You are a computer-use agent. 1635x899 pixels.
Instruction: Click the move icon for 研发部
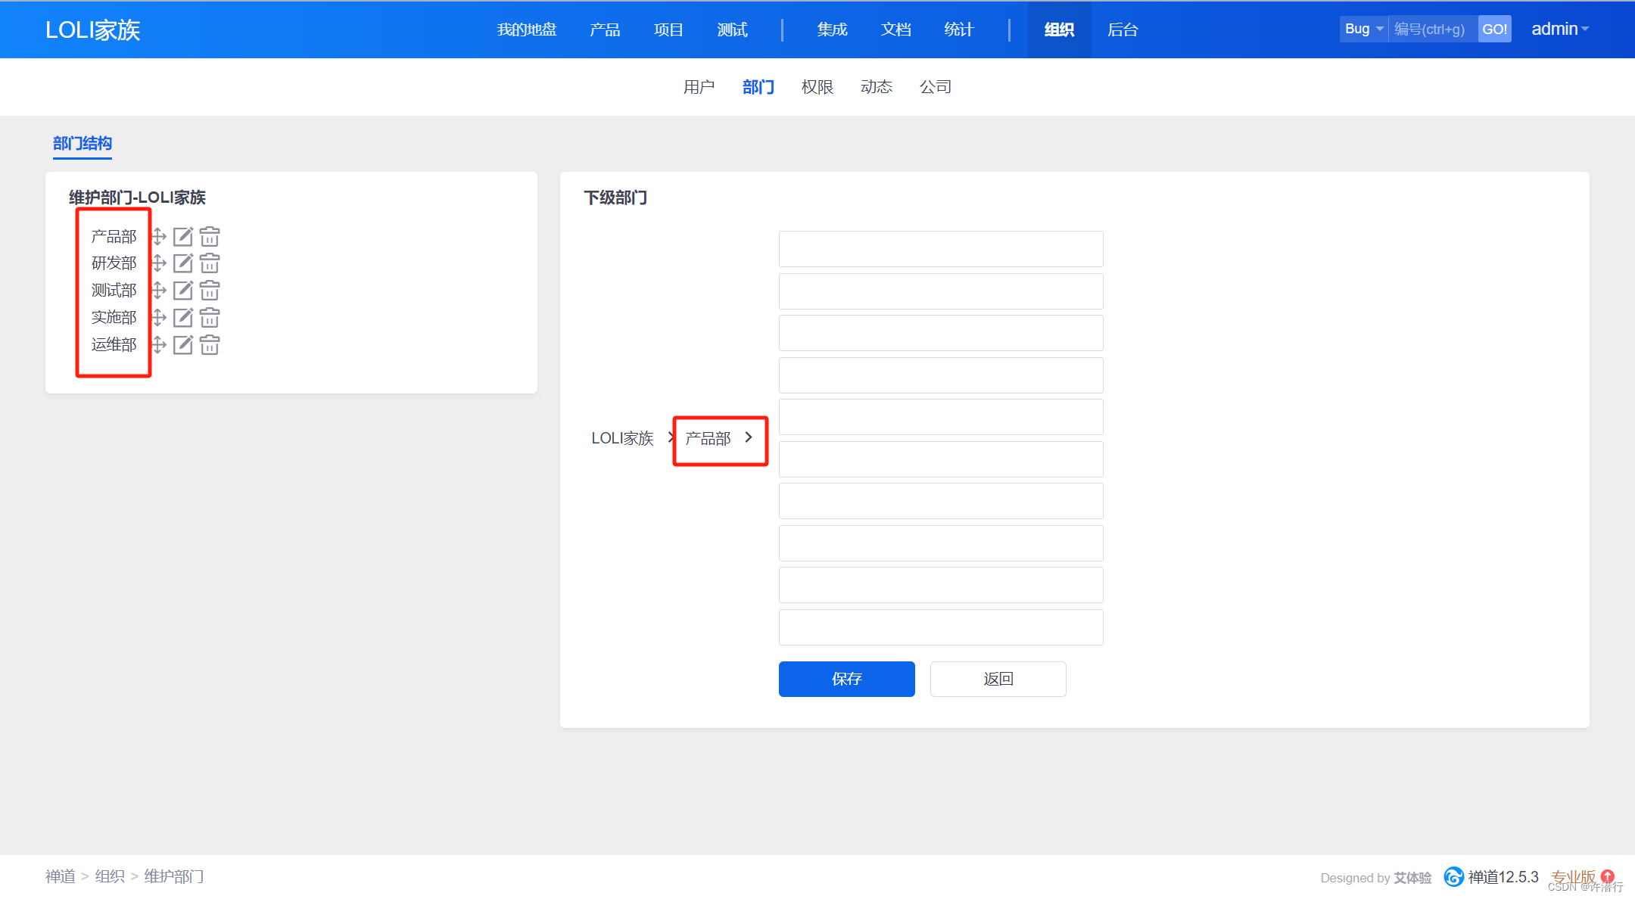click(159, 263)
